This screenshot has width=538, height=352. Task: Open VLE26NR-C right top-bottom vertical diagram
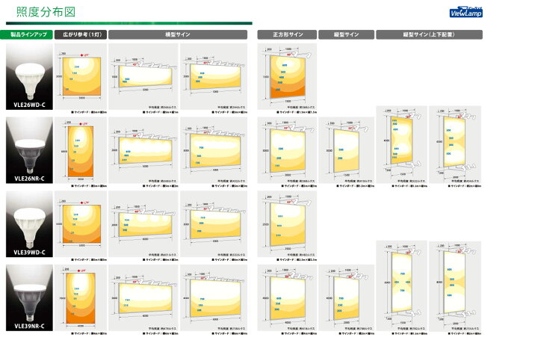coord(455,145)
